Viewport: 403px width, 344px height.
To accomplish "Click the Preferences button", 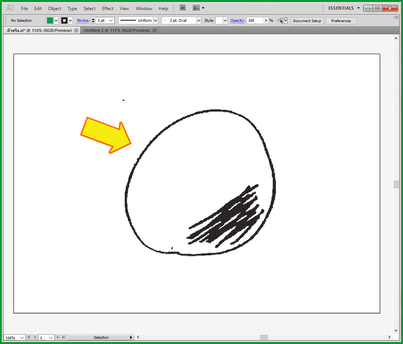I will coord(341,21).
